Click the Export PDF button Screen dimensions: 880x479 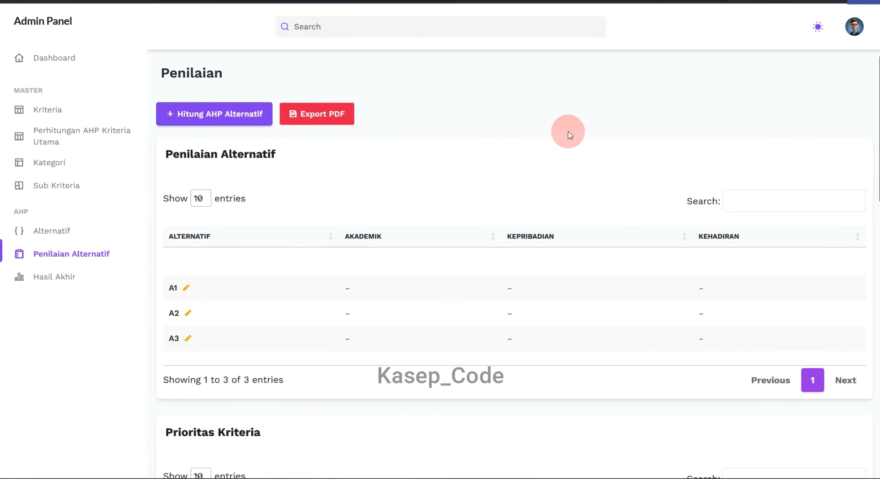coord(317,114)
